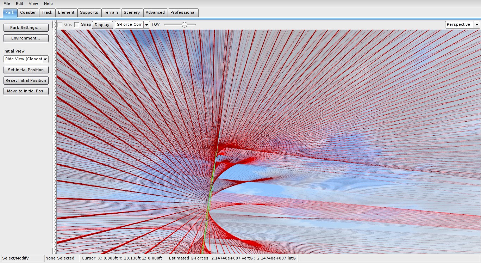
Task: Expand the G-Force Comb dropdown
Action: pyautogui.click(x=132, y=25)
